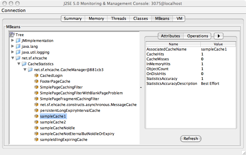Click the SimplePageCachingFilter MBean icon

(36, 87)
